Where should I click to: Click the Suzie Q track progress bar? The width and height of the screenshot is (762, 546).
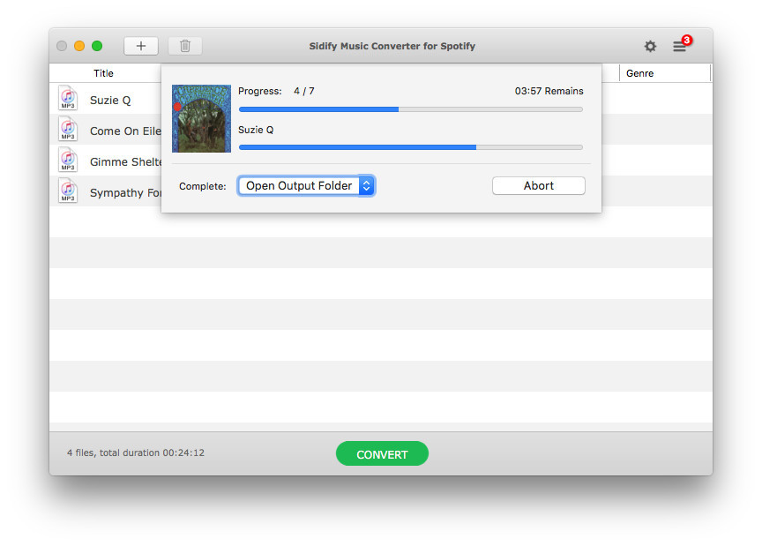click(x=411, y=146)
